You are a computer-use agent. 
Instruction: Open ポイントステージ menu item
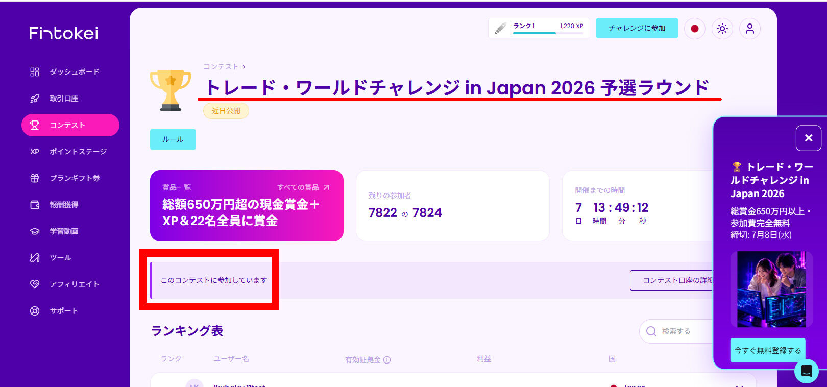(x=70, y=152)
